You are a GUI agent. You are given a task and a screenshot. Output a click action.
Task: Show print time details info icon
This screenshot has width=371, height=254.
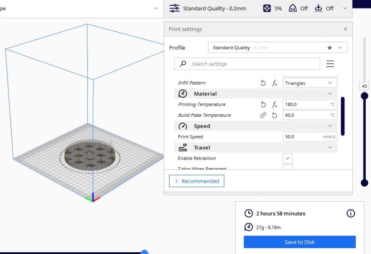point(351,213)
